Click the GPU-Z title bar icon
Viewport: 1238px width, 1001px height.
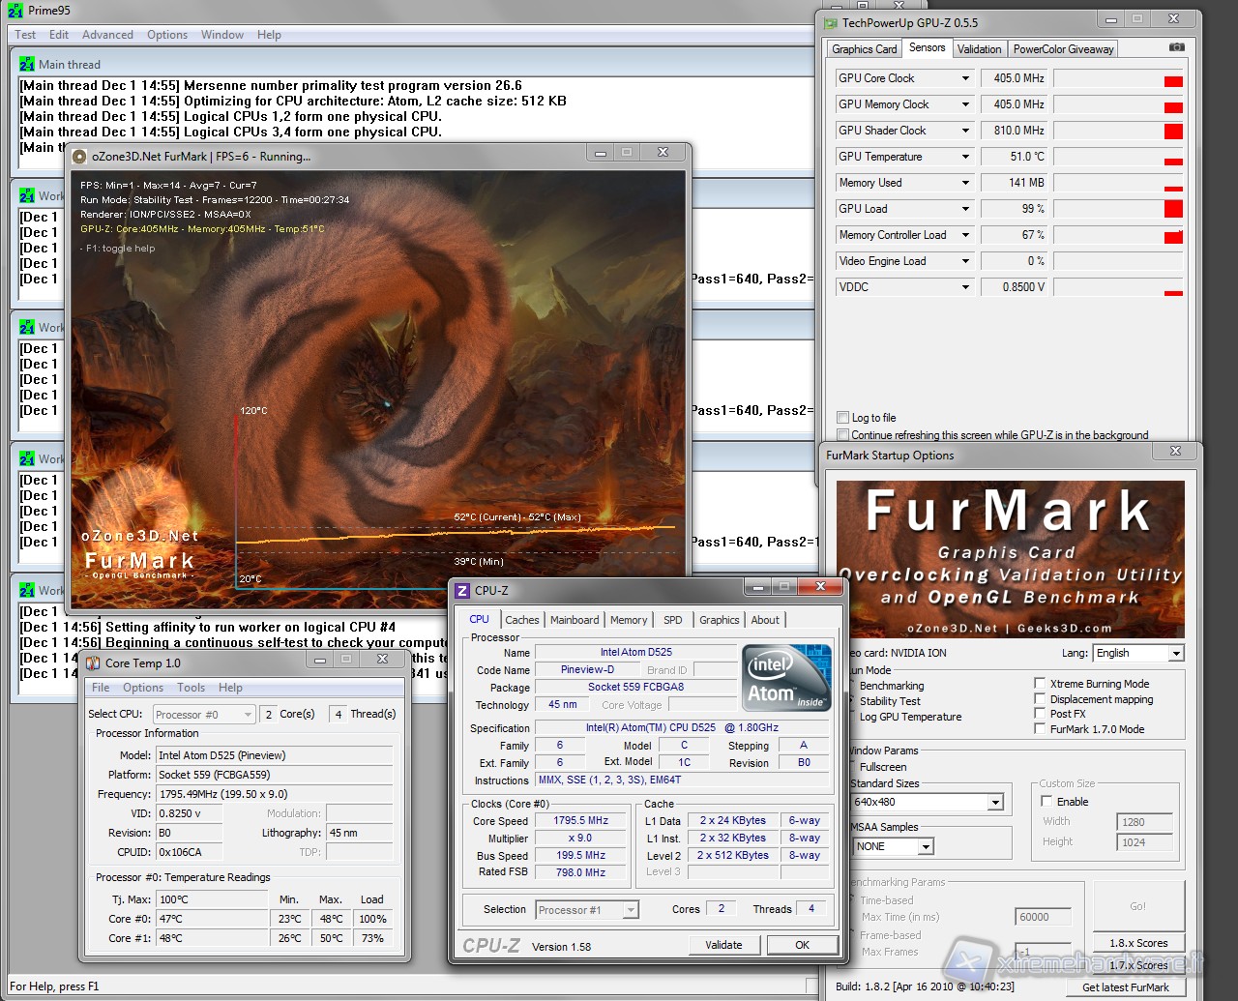pyautogui.click(x=830, y=22)
